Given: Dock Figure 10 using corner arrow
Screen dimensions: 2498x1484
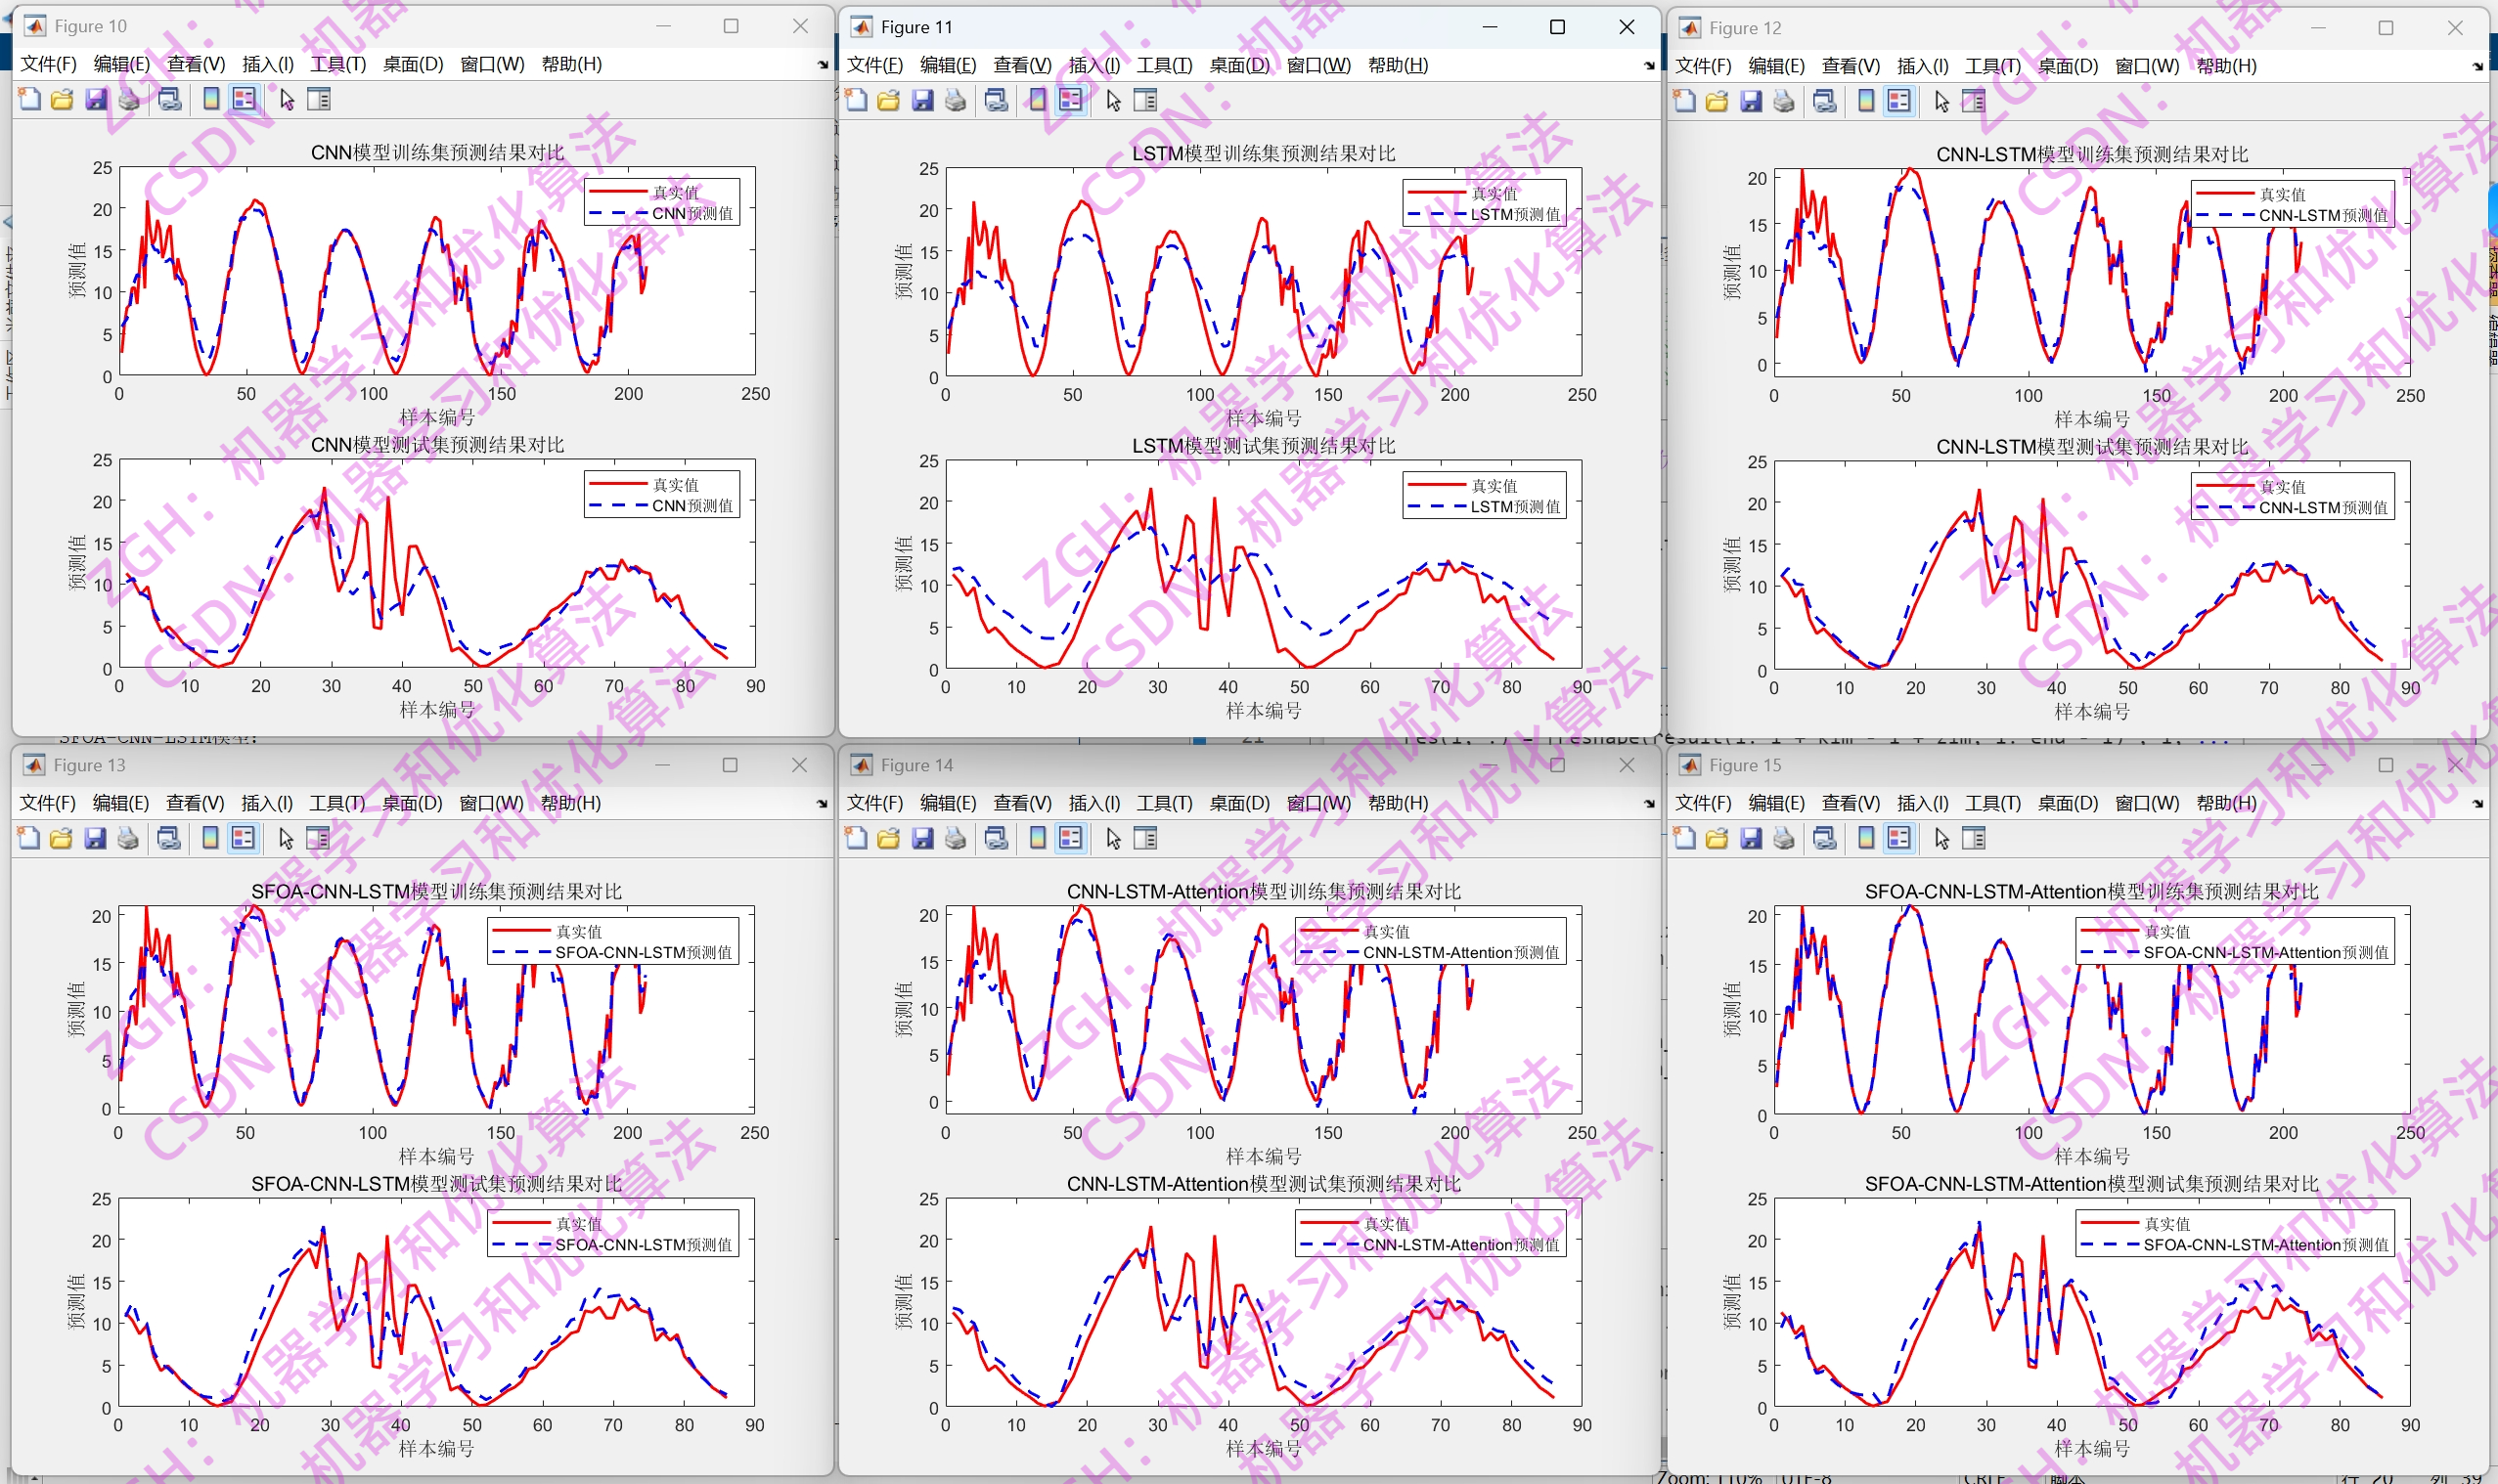Looking at the screenshot, I should click(x=823, y=65).
